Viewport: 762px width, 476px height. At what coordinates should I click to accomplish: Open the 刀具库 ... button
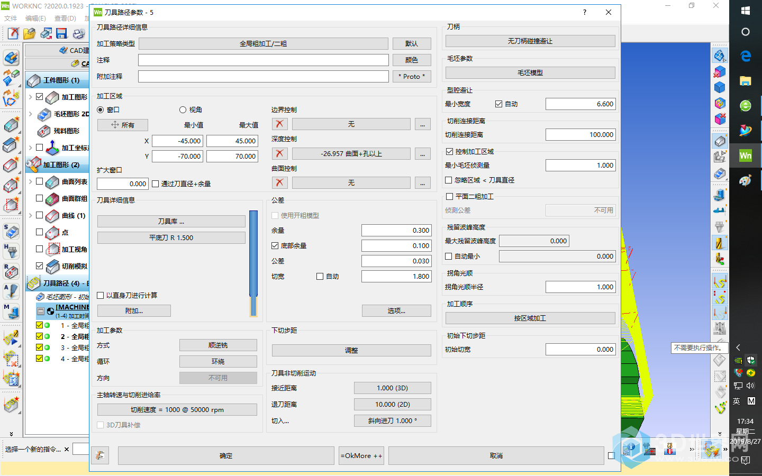point(171,221)
